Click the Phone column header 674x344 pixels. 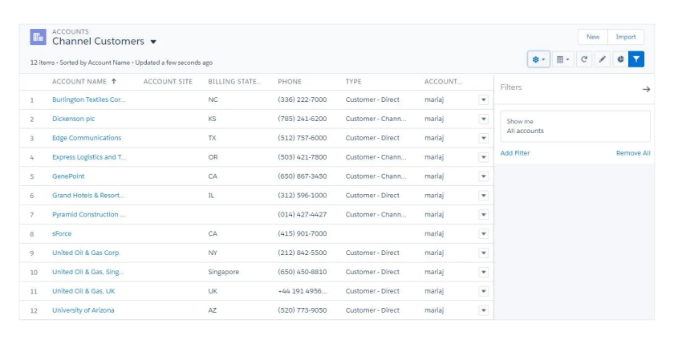(290, 82)
